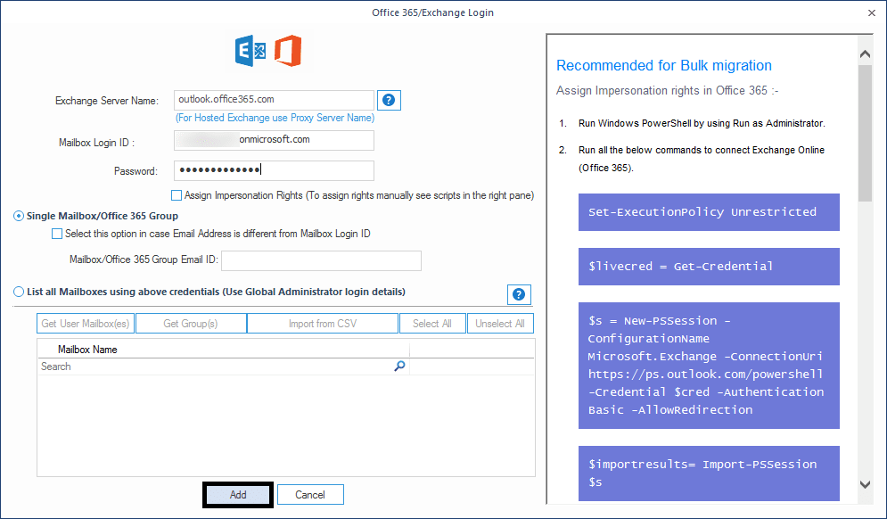Focus the Password field
The width and height of the screenshot is (887, 519).
[274, 170]
